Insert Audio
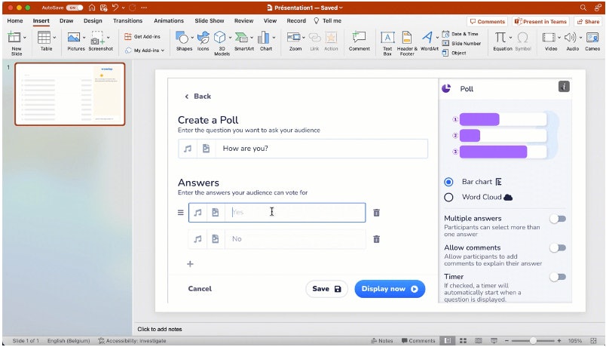The width and height of the screenshot is (606, 347). coord(571,41)
